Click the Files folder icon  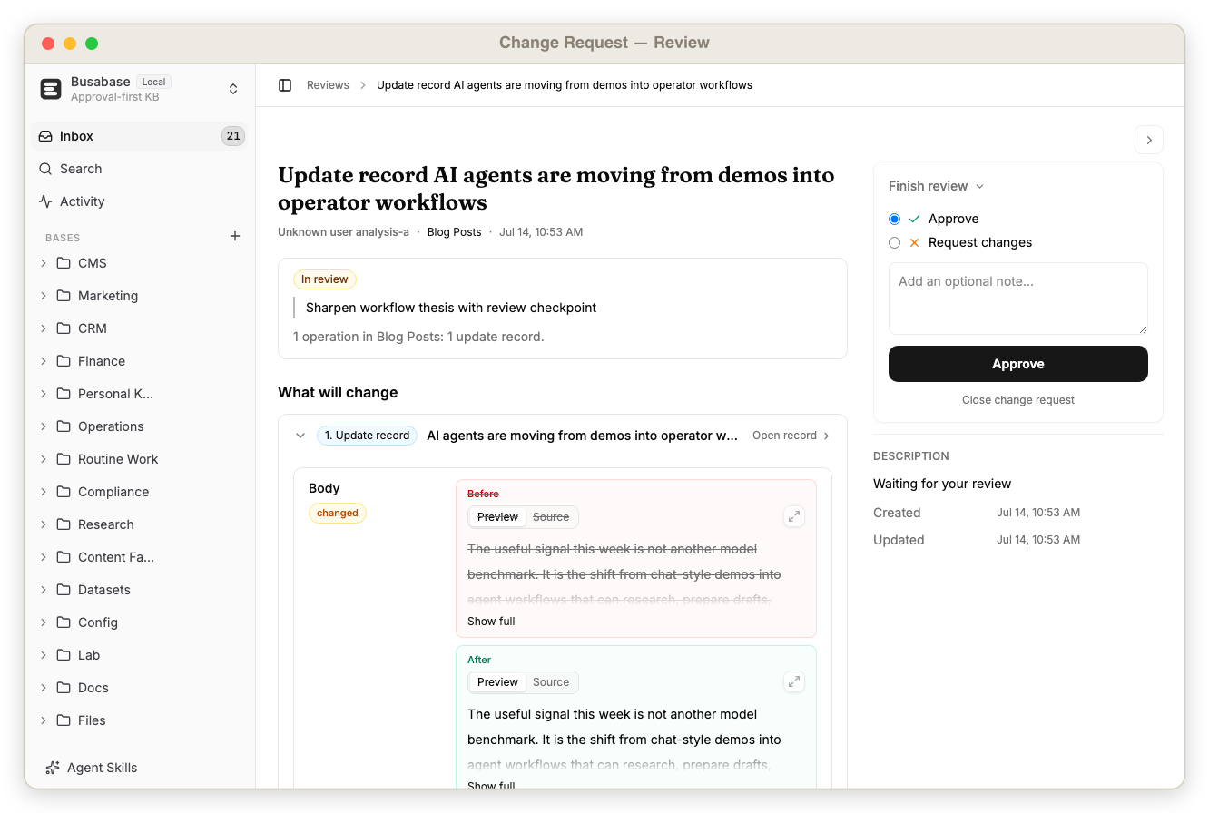64,720
